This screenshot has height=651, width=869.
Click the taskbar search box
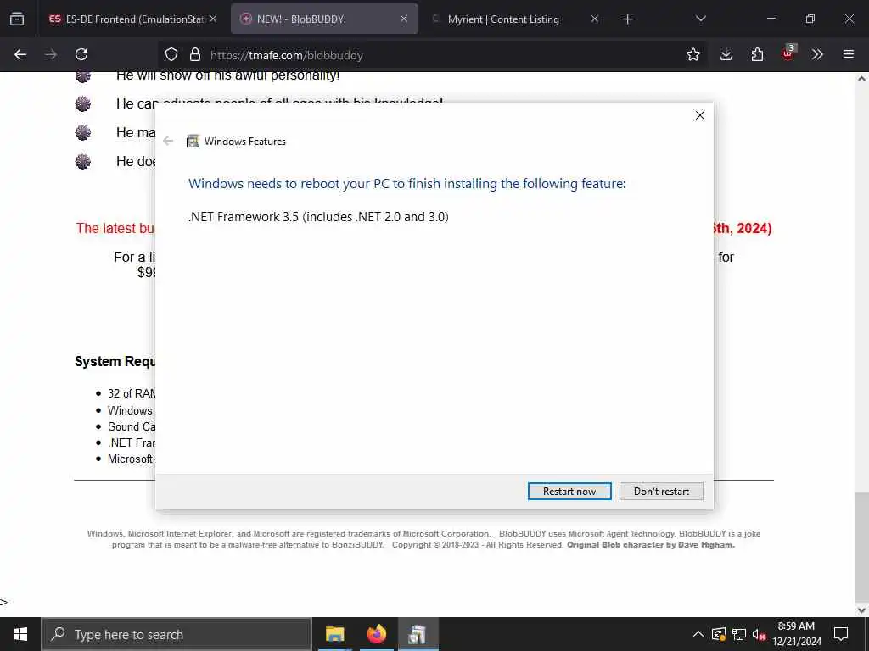tap(177, 634)
